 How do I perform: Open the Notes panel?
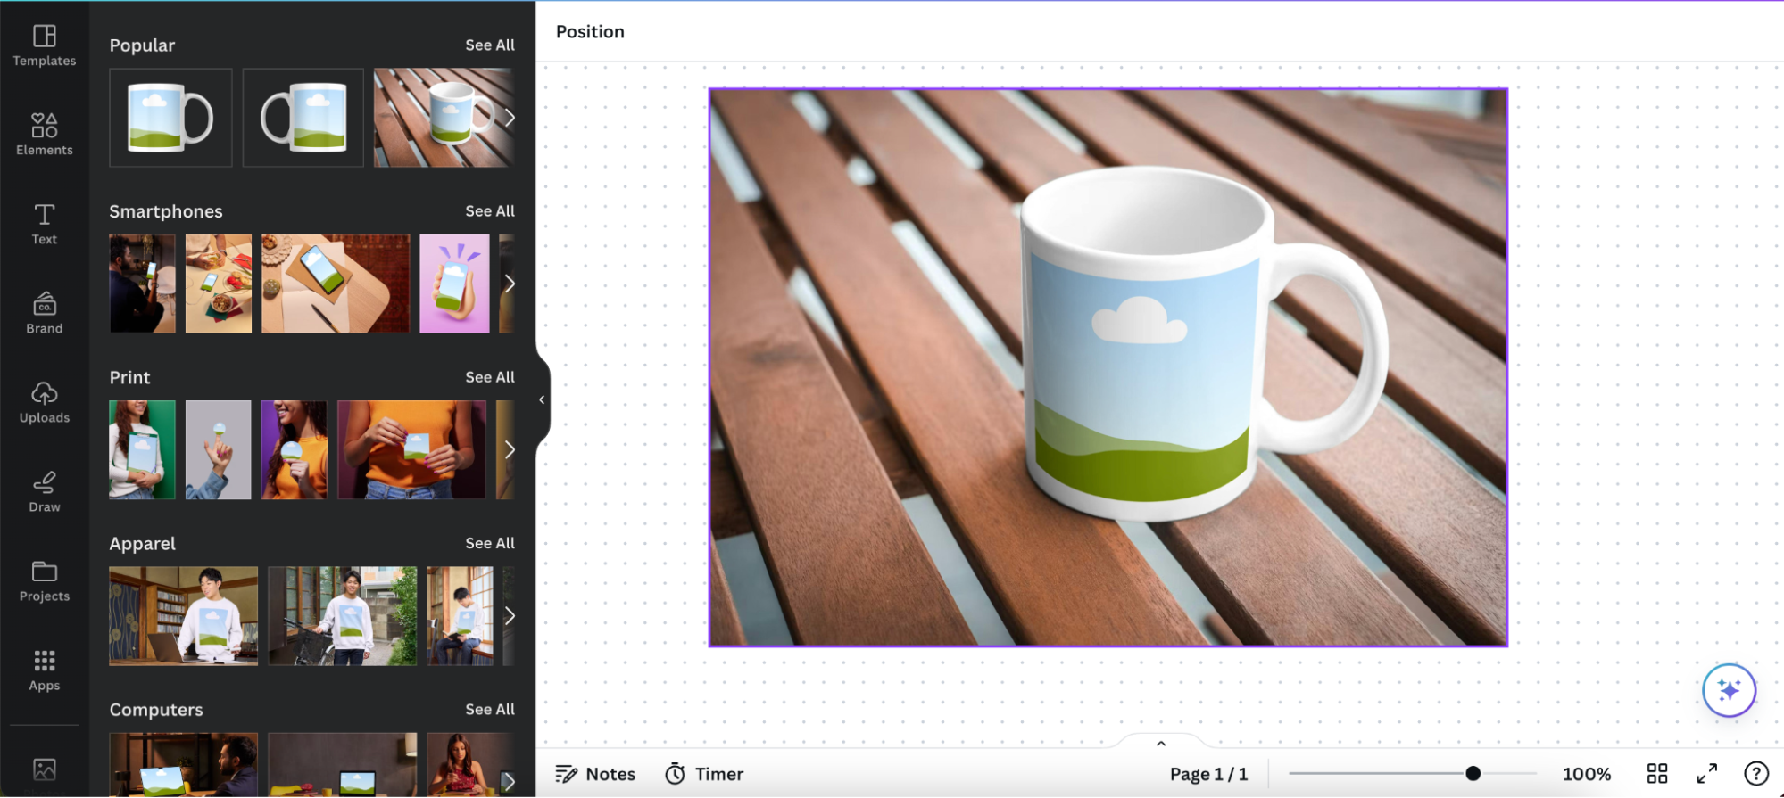[595, 774]
